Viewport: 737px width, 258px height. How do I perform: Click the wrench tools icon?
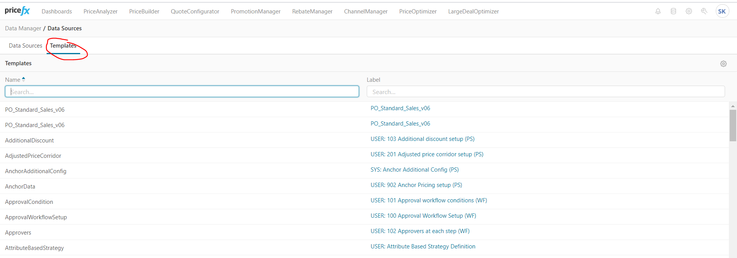(704, 12)
